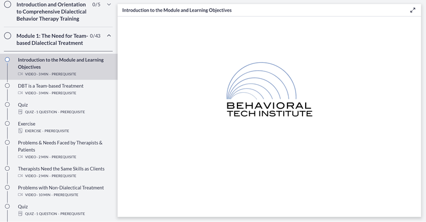Open Therapists Need the Same Skills as Clients
Viewport: 426px width, 222px height.
click(x=61, y=169)
